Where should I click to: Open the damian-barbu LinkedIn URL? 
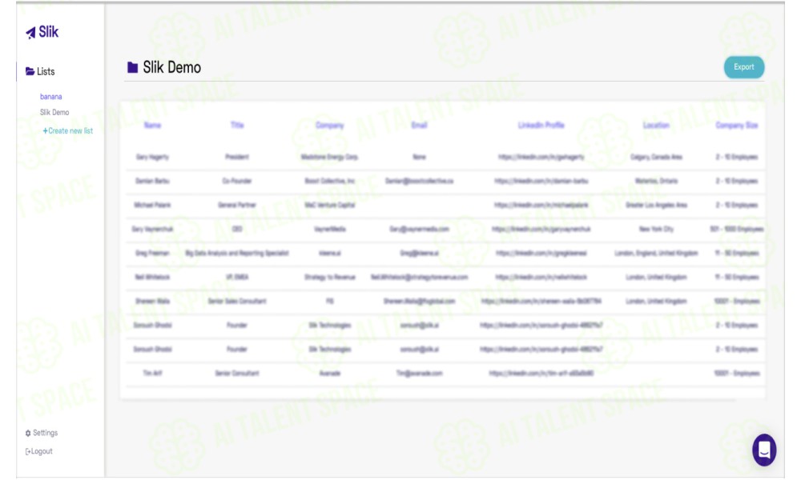[541, 181]
